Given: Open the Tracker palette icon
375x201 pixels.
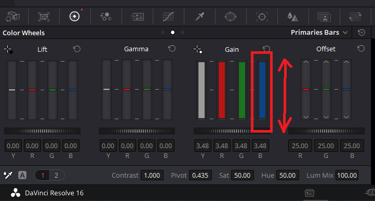Looking at the screenshot, I should (262, 17).
